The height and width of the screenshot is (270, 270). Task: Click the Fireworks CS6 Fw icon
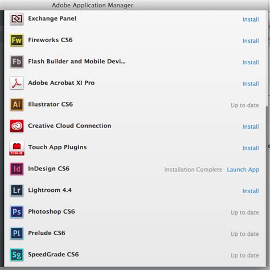point(17,40)
